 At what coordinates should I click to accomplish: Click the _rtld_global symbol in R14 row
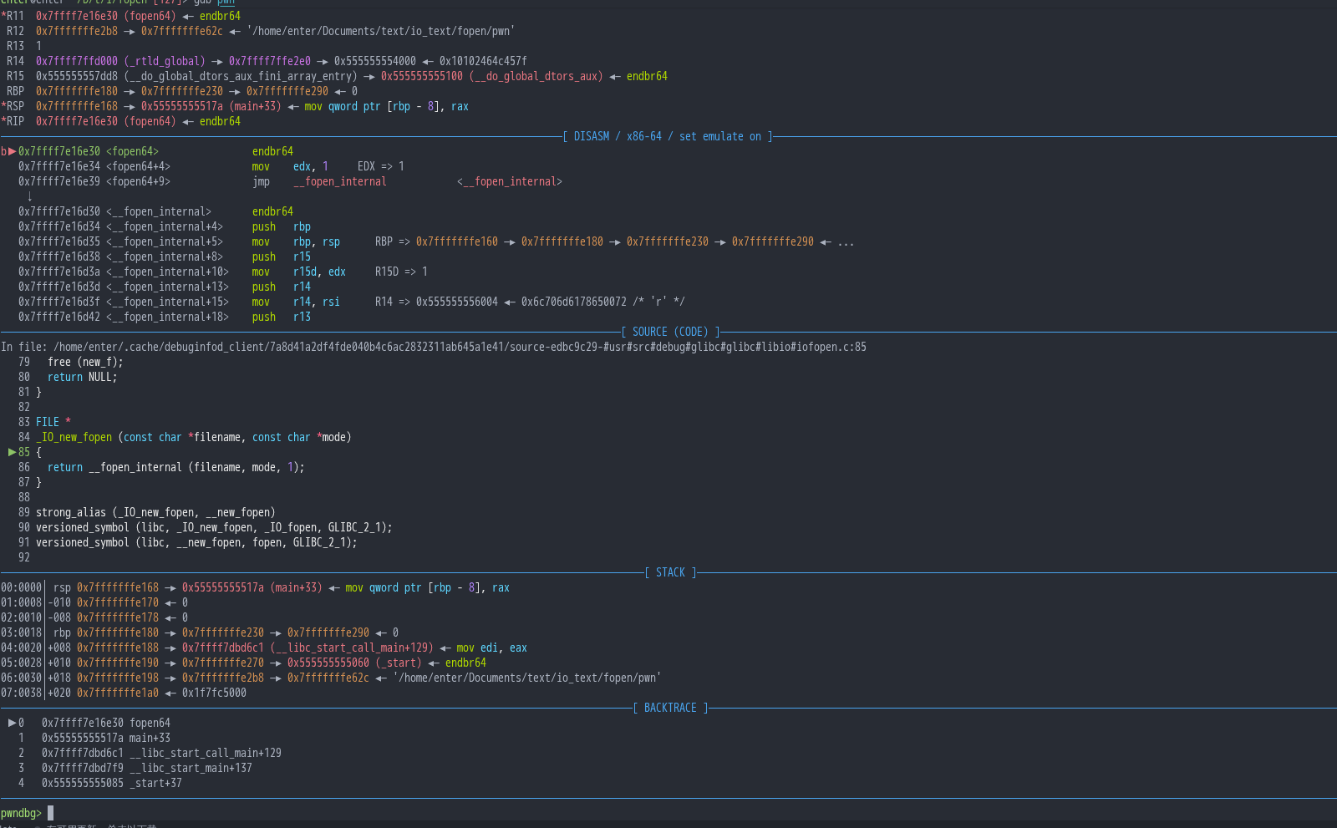coord(165,61)
